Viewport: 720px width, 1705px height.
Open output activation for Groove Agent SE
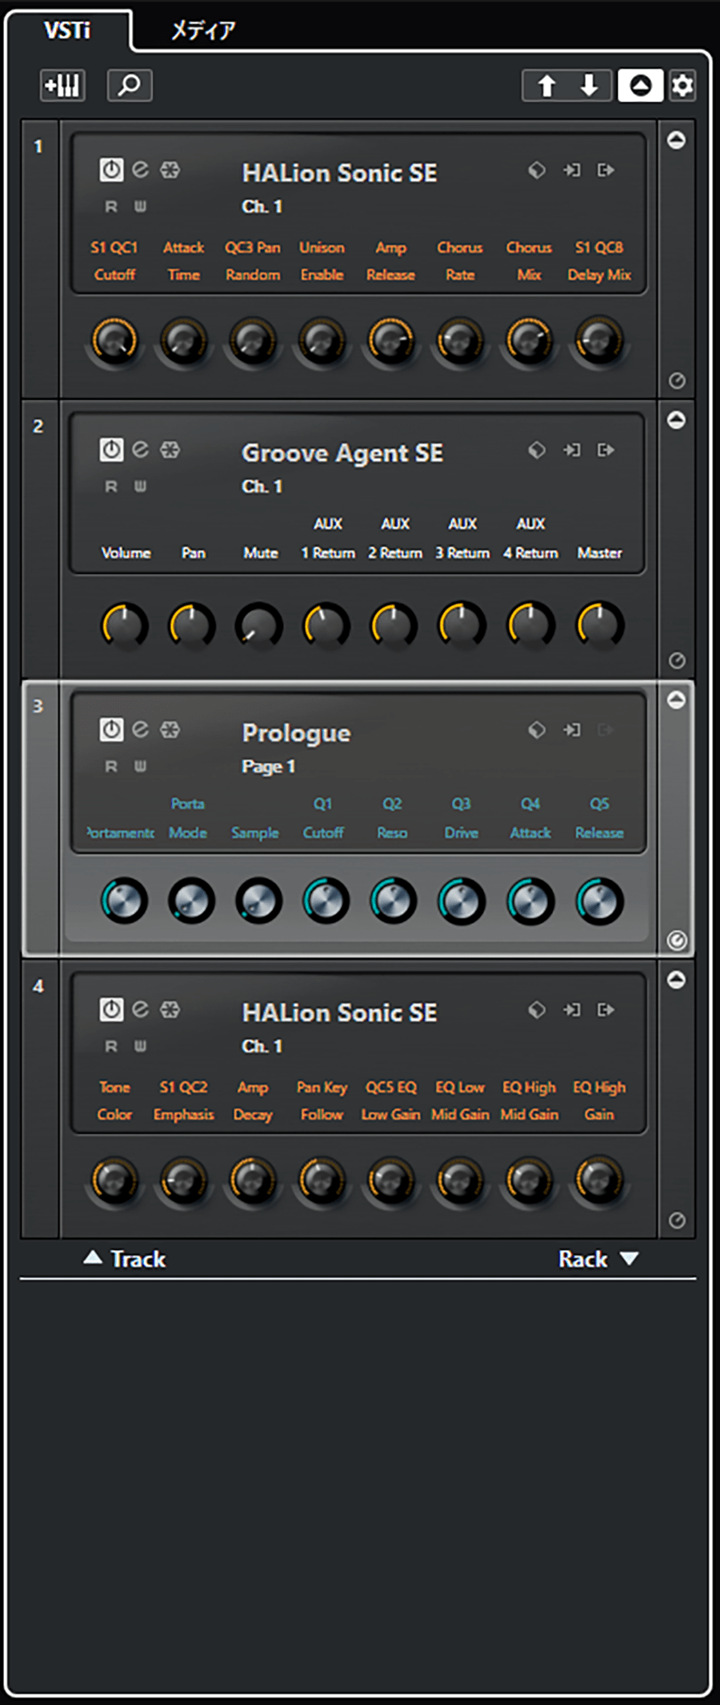(x=606, y=449)
